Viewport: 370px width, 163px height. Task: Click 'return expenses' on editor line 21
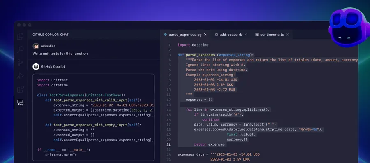210,144
